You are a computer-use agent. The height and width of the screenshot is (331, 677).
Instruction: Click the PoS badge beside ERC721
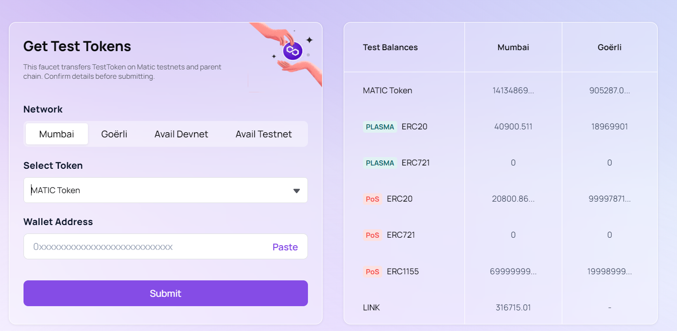372,235
